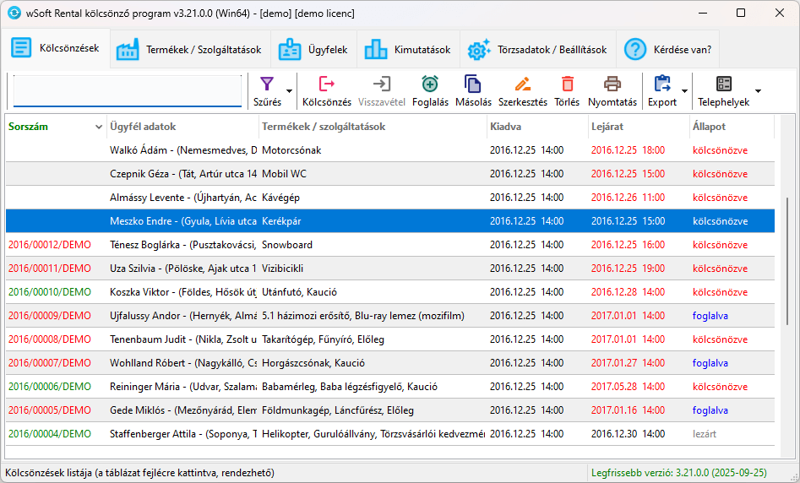
Task: Click the Szerkesztés pencil icon
Action: pos(522,84)
